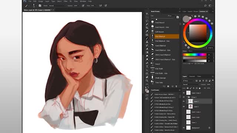This screenshot has height=133, width=237.
Task: Delete brush using Brush Presets trash icon
Action: click(176, 86)
